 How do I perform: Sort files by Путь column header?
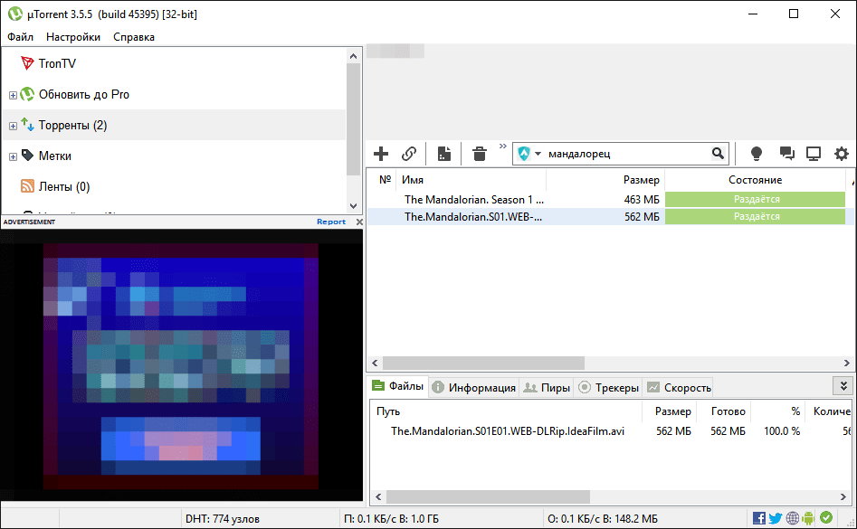[388, 411]
